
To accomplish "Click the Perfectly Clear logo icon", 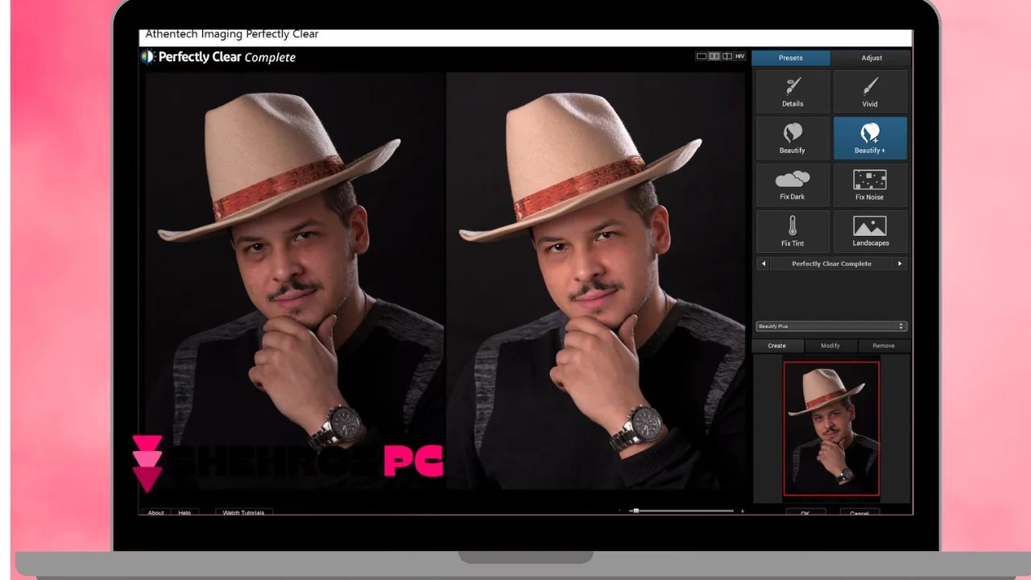I will [x=148, y=57].
